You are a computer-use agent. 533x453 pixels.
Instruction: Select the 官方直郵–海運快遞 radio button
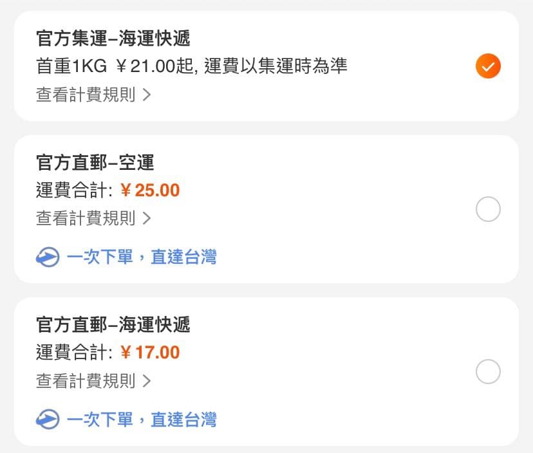pos(488,371)
